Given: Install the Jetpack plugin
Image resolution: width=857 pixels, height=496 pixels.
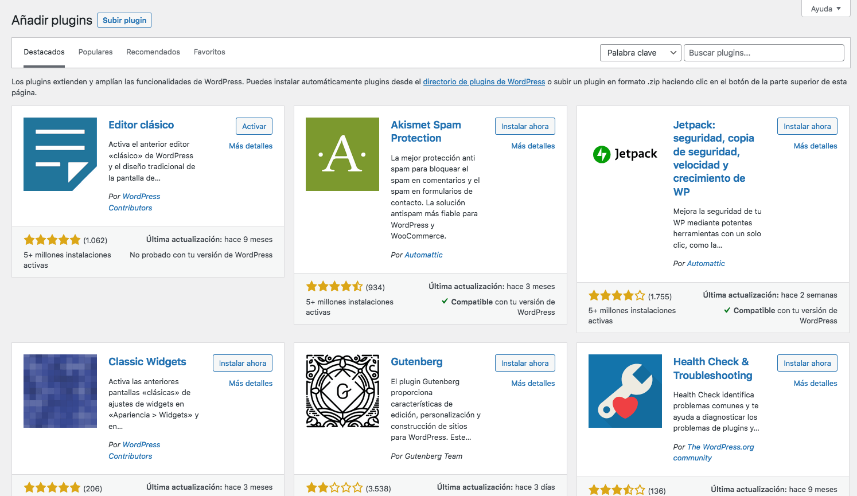Looking at the screenshot, I should tap(807, 126).
